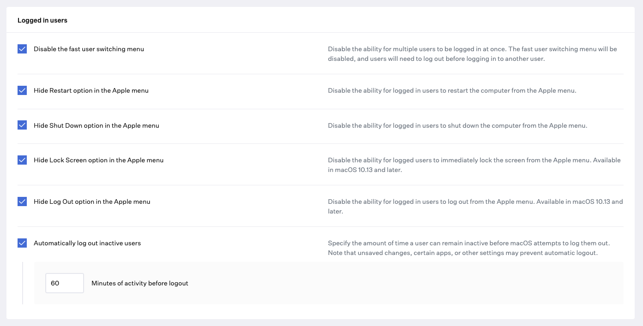Click the Lock Screen macOS 10.13 description
Screen dimensions: 643x326
click(474, 165)
